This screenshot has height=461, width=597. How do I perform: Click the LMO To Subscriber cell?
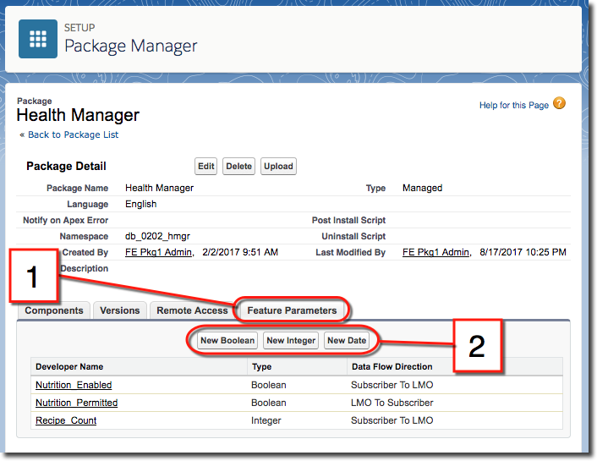click(392, 403)
